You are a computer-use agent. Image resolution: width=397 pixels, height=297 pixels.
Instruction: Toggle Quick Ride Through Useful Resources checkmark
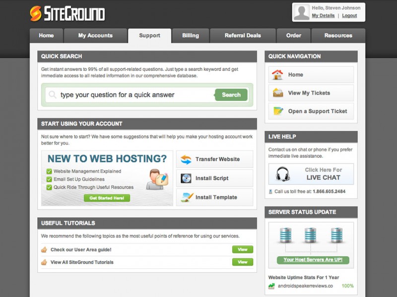[49, 188]
